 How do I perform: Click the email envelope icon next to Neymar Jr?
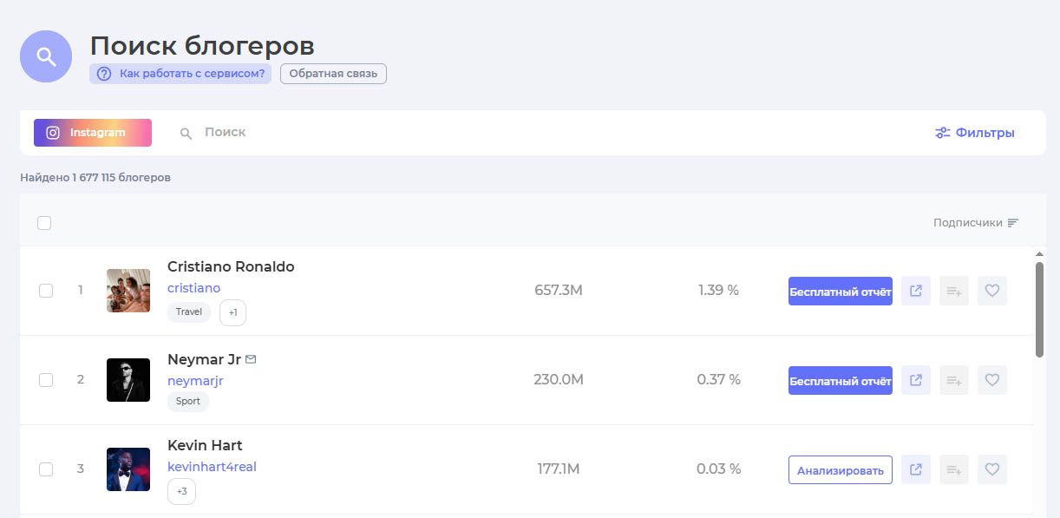click(251, 359)
